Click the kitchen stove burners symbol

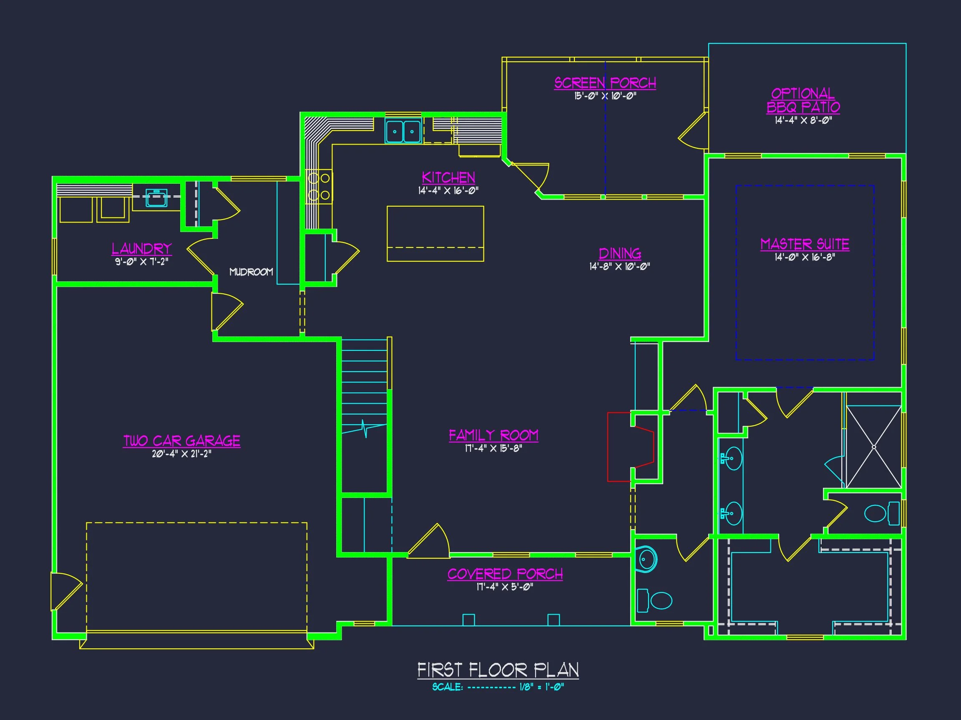(319, 187)
